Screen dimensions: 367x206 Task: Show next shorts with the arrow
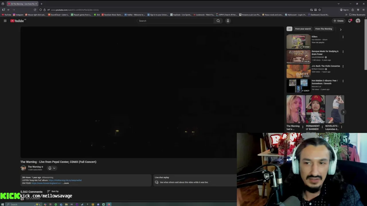(x=343, y=112)
